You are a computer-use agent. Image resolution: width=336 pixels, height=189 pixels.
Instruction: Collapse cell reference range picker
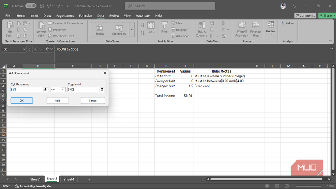click(46, 90)
